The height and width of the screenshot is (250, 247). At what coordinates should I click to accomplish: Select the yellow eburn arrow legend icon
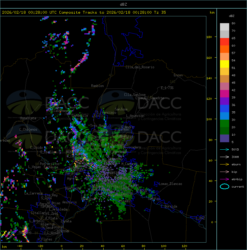point(224,164)
